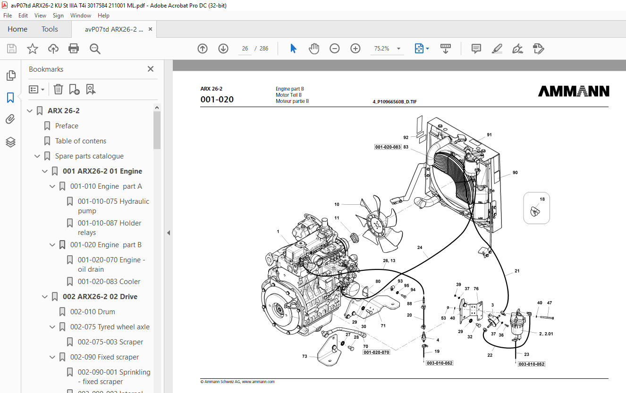Click the bookmarks panel vertical scrollbar
This screenshot has width=626, height=393.
pyautogui.click(x=157, y=130)
